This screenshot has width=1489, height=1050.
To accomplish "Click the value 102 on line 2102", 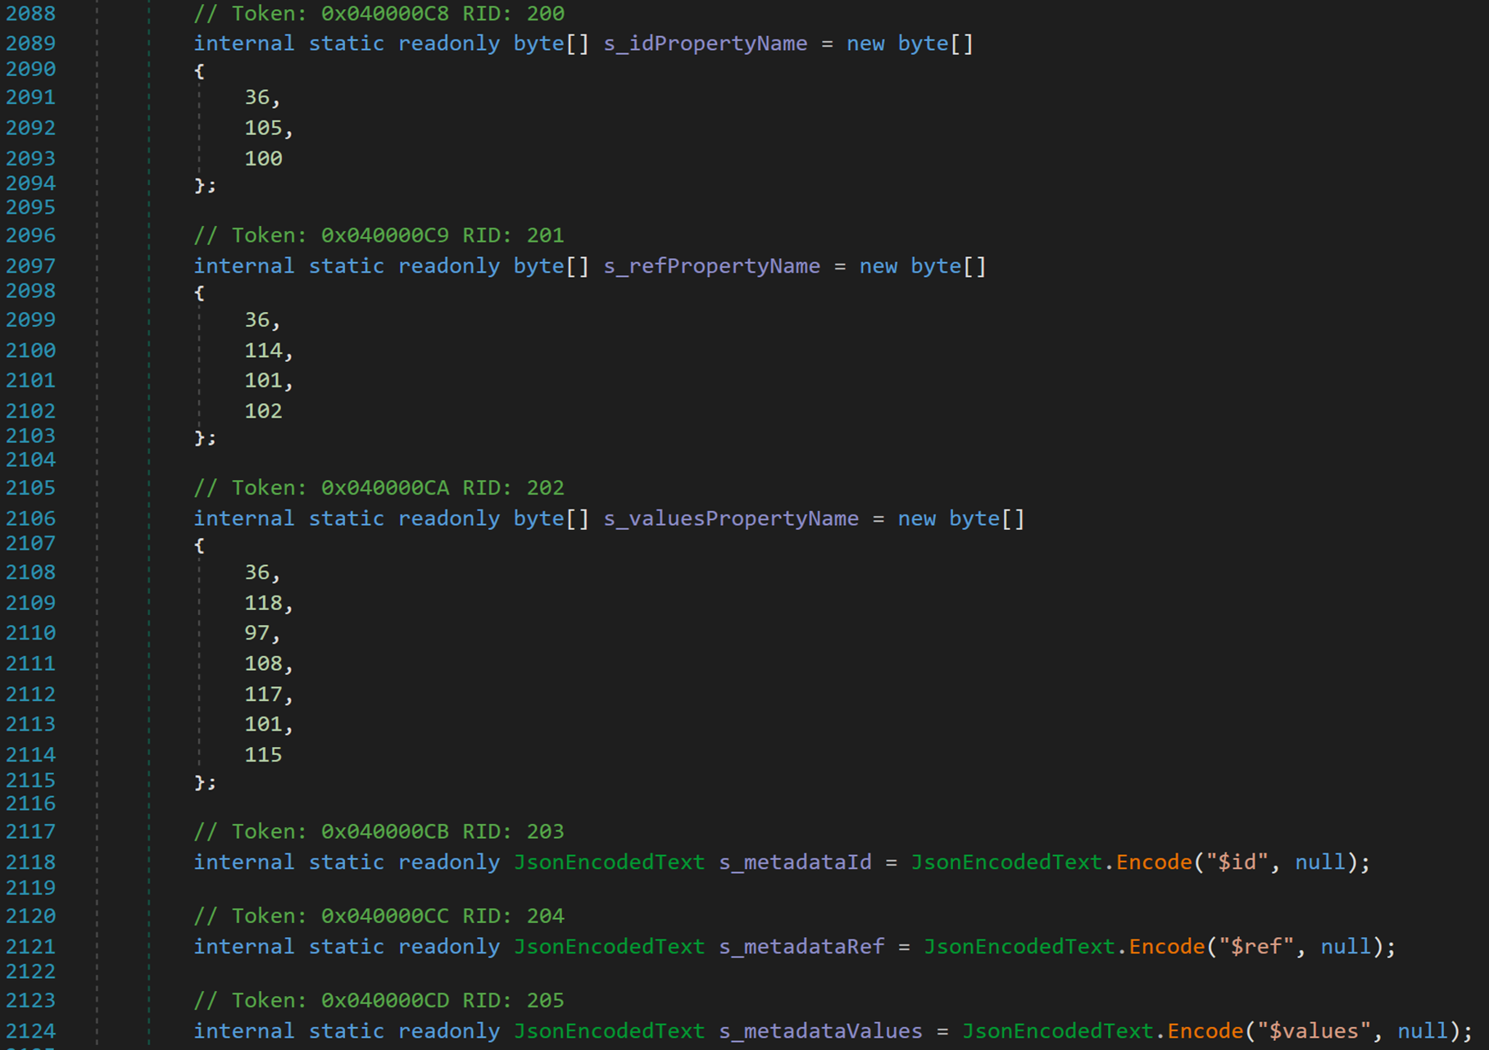I will click(263, 411).
